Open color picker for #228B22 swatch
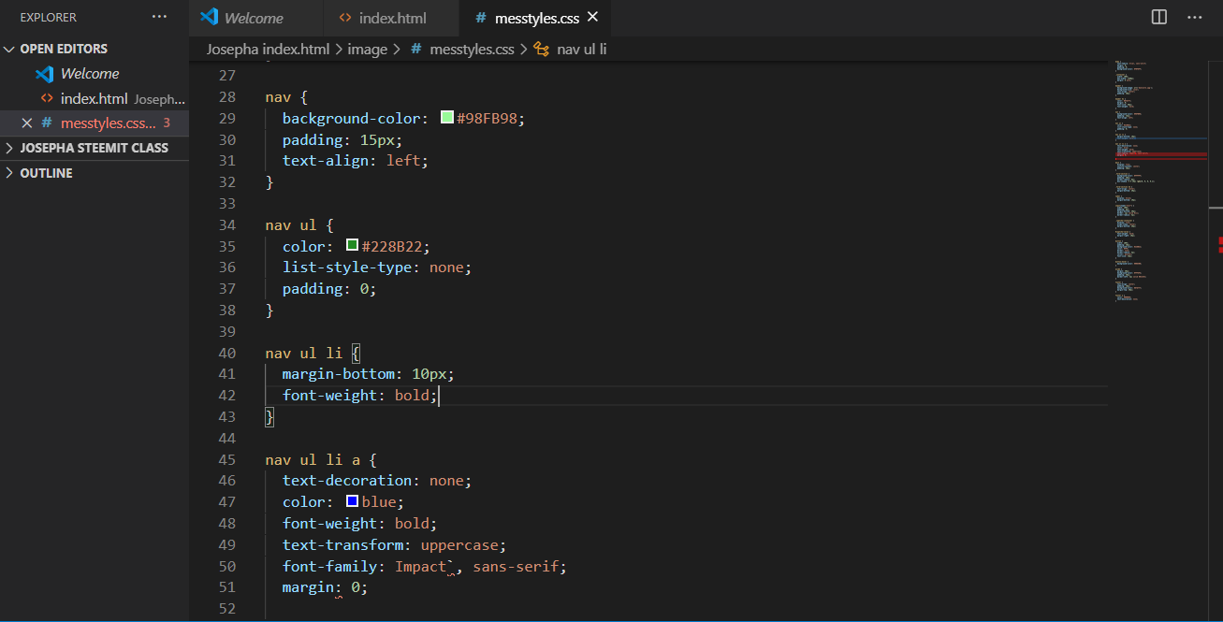The image size is (1223, 622). pos(352,246)
